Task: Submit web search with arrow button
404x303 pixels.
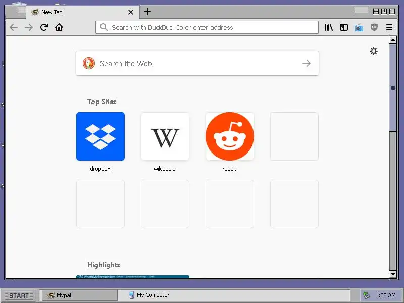Action: coord(307,63)
